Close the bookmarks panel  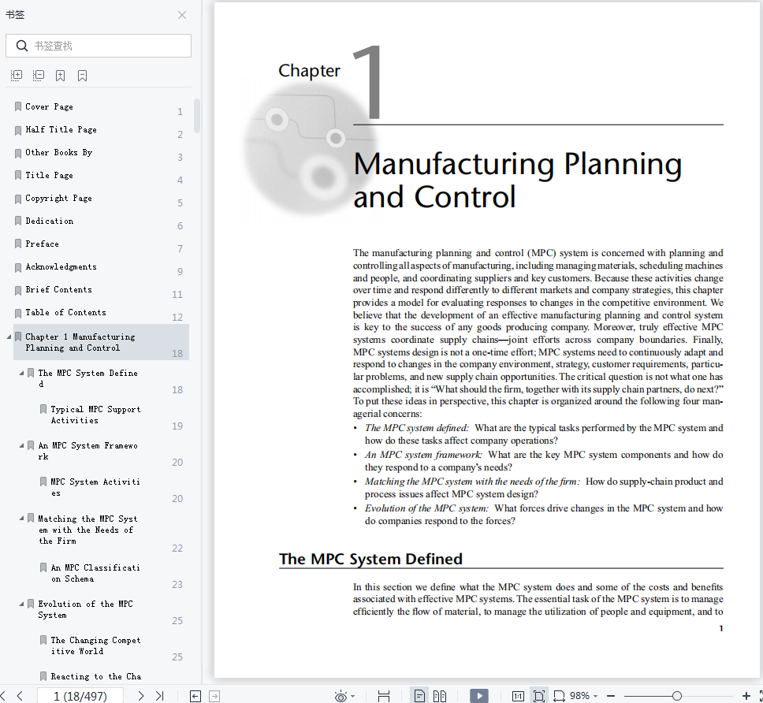182,15
